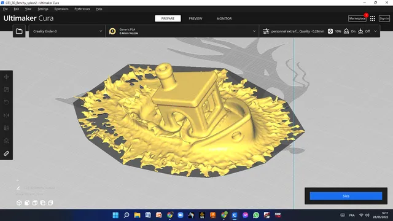
Task: Click the personnal extra f... Quality profile text
Action: click(297, 31)
